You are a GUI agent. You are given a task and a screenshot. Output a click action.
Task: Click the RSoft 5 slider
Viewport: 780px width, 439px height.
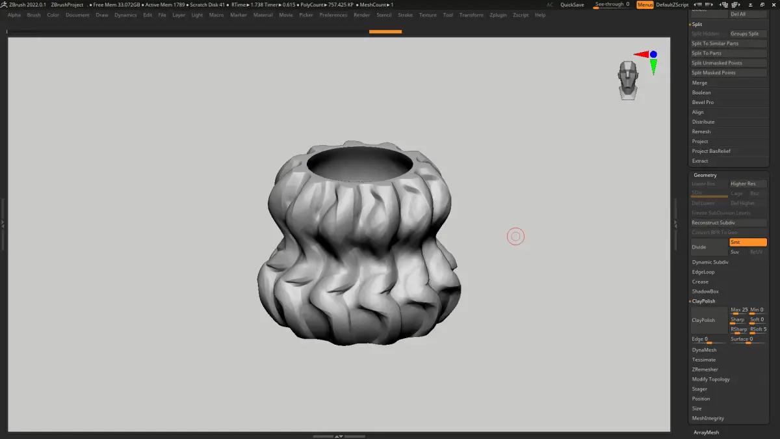point(758,330)
